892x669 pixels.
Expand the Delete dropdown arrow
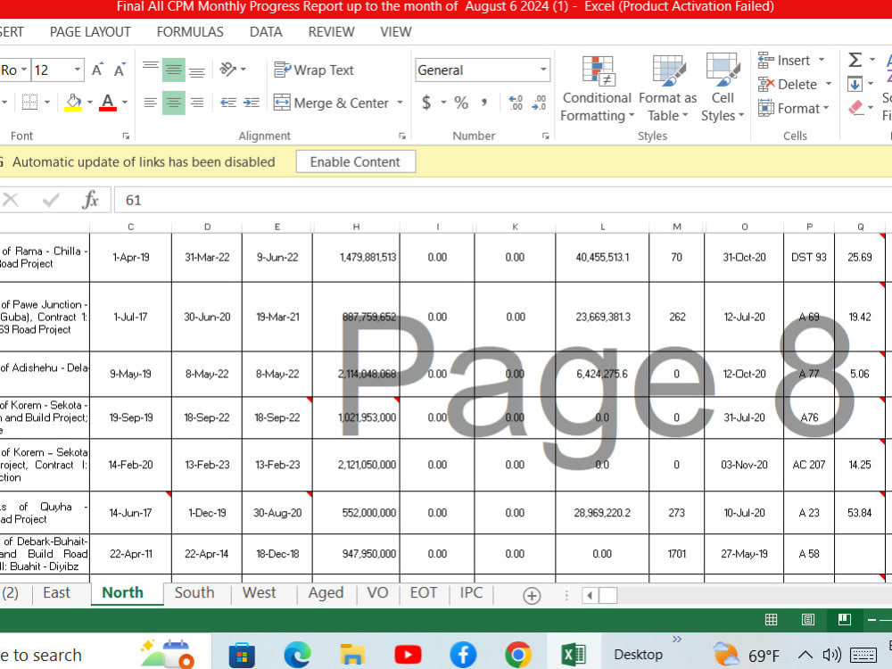(829, 84)
